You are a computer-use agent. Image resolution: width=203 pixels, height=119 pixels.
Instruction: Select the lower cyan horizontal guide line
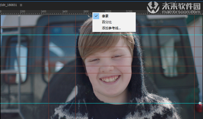(x=102, y=103)
